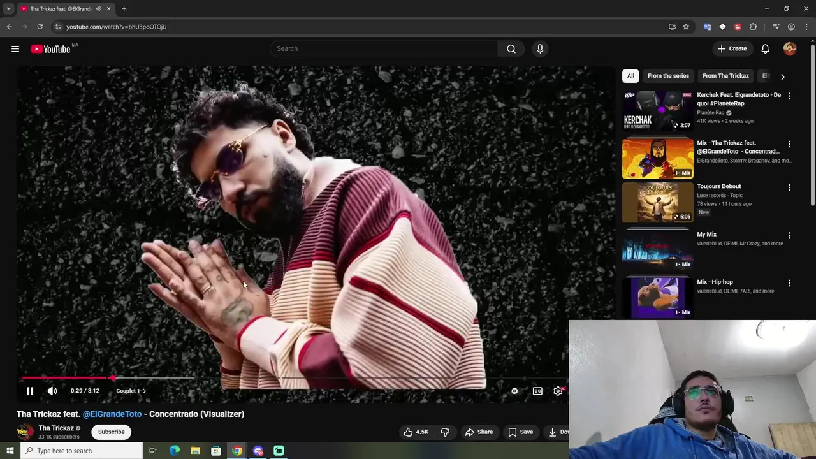The height and width of the screenshot is (459, 816).
Task: Subscribe to Tha Trickaz channel
Action: click(111, 432)
